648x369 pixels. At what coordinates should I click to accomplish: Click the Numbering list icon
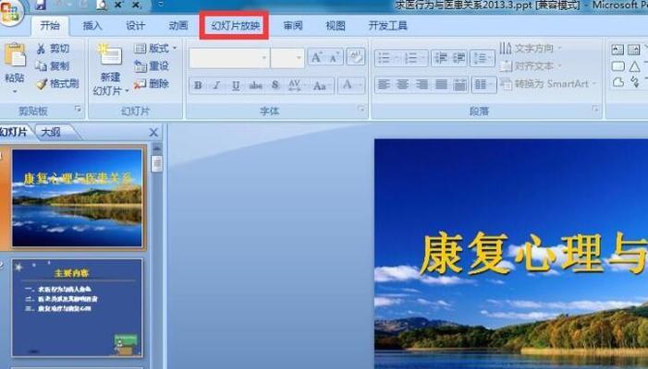click(x=414, y=58)
